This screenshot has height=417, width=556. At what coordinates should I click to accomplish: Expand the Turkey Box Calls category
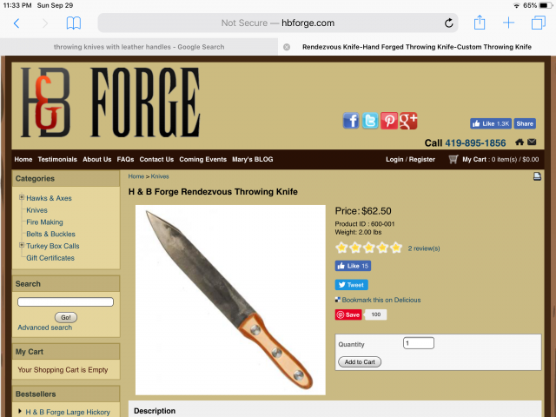pos(22,245)
